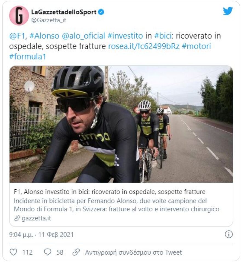The height and width of the screenshot is (262, 241).
Task: Open the @F1 mention
Action: (17, 36)
